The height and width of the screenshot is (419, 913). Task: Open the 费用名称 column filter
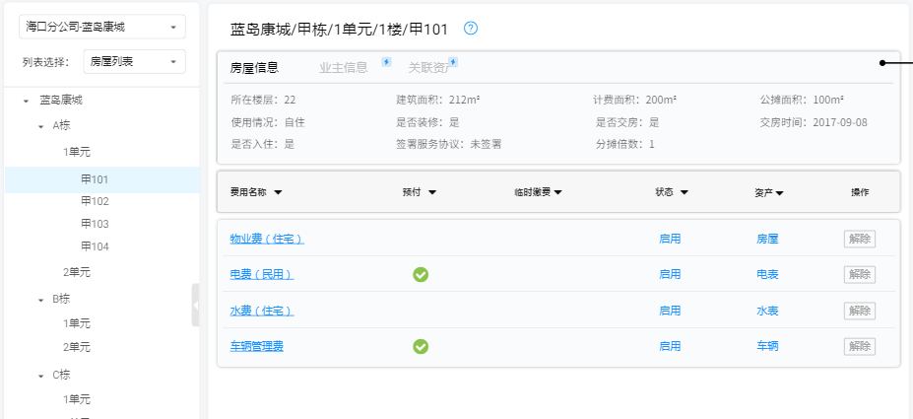(x=278, y=192)
